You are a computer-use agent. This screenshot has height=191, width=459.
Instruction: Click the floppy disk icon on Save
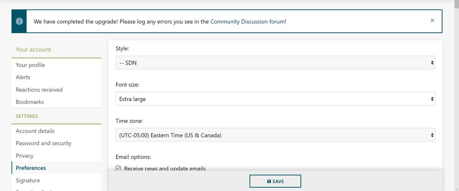pyautogui.click(x=268, y=182)
